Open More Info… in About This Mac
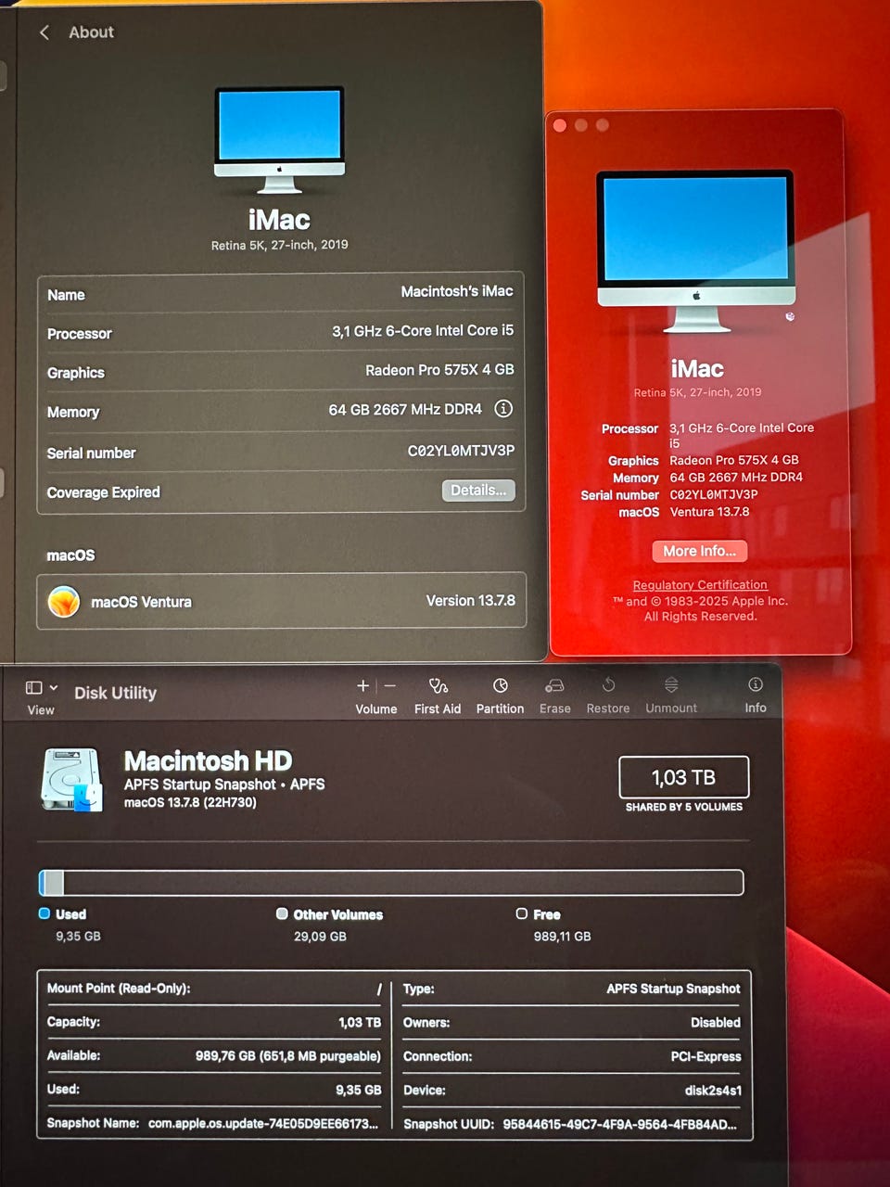This screenshot has height=1187, width=890. pos(700,551)
